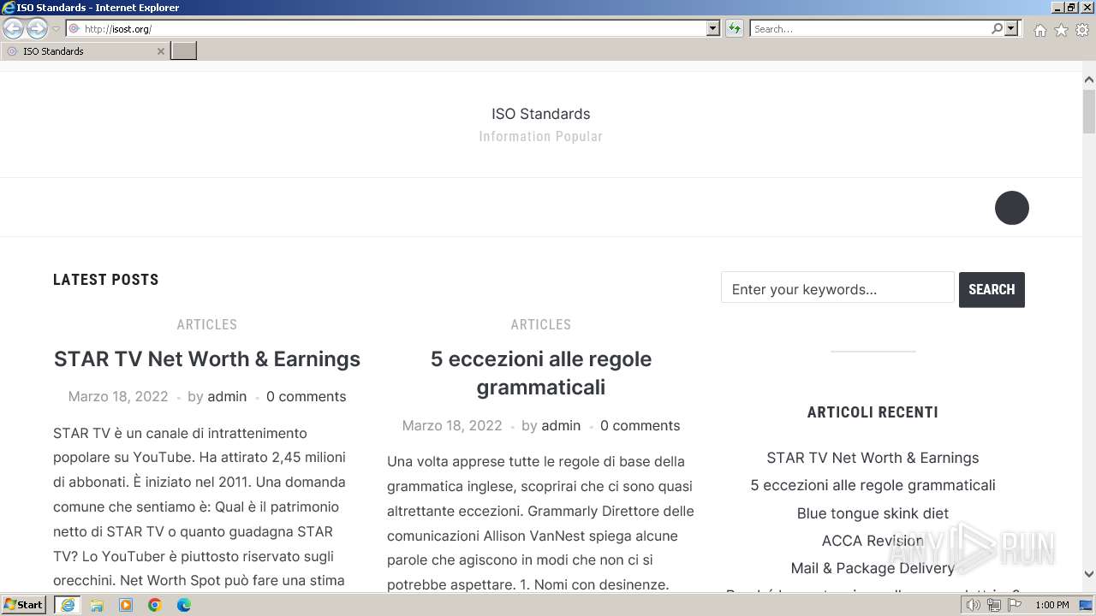Open File Explorer taskbar folder icon
Image resolution: width=1096 pixels, height=616 pixels.
(x=97, y=605)
